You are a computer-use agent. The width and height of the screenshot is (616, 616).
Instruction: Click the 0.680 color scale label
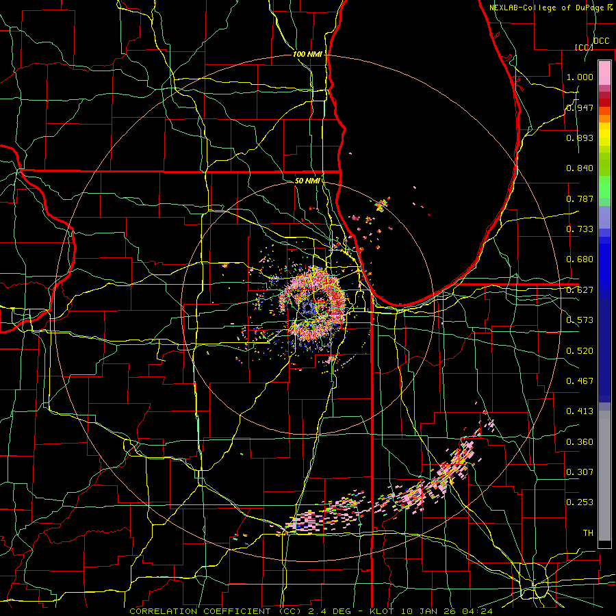(580, 259)
